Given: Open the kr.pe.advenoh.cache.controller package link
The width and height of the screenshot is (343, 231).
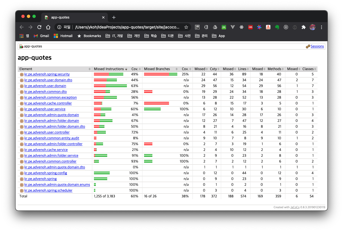Looking at the screenshot, I should point(48,103).
